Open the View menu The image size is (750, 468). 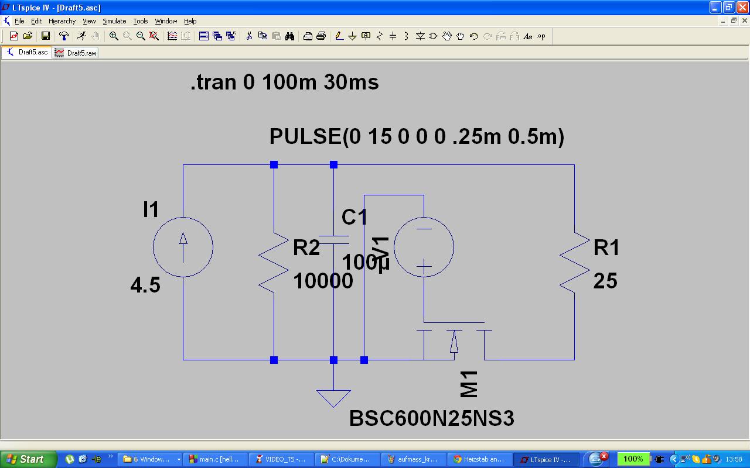click(x=89, y=21)
